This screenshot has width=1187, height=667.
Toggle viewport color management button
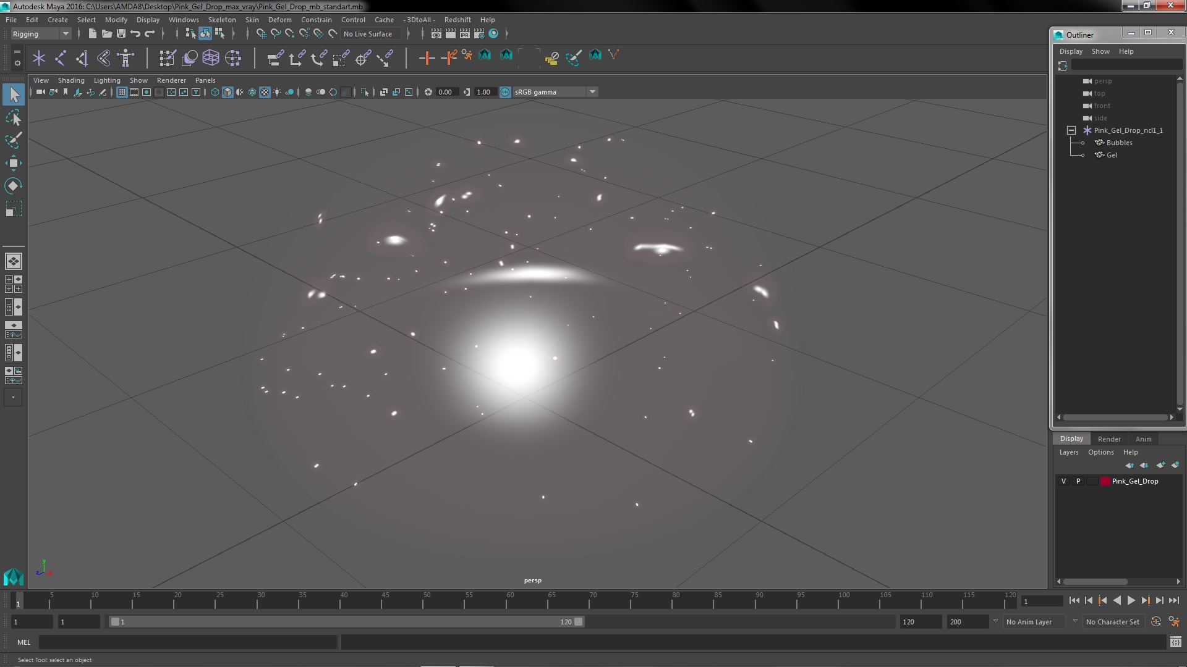505,92
